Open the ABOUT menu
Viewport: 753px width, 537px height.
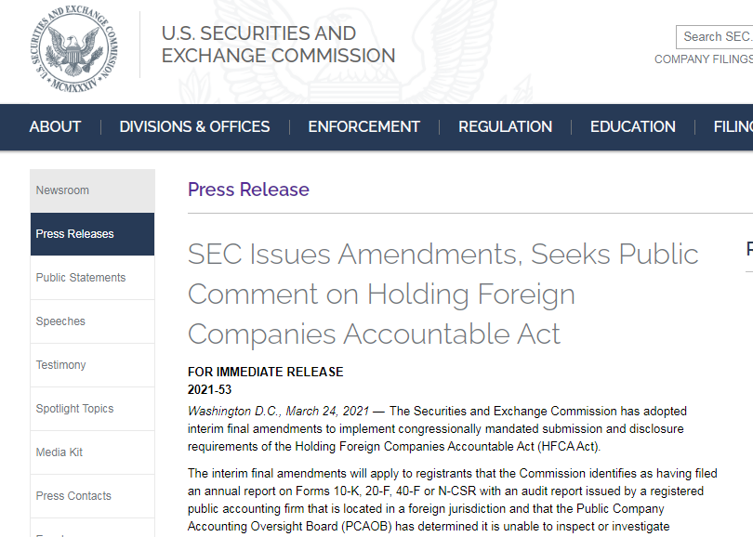(x=55, y=126)
